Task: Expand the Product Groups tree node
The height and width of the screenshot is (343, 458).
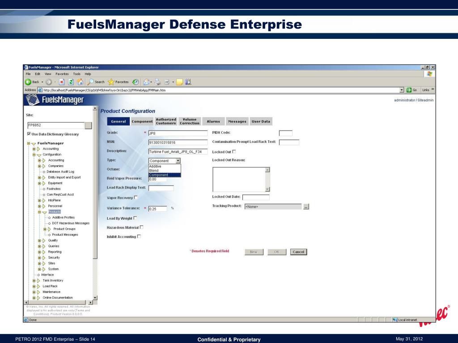Action: click(45, 229)
